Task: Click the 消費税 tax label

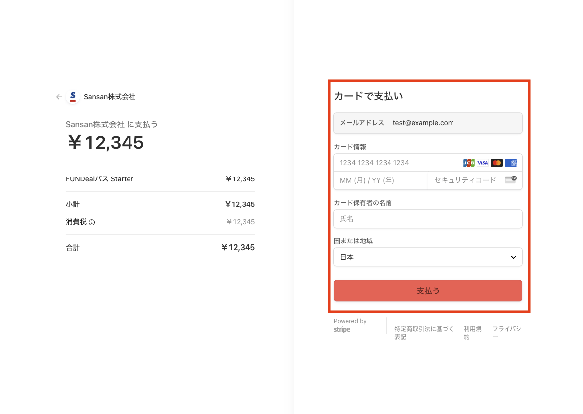Action: pos(76,222)
